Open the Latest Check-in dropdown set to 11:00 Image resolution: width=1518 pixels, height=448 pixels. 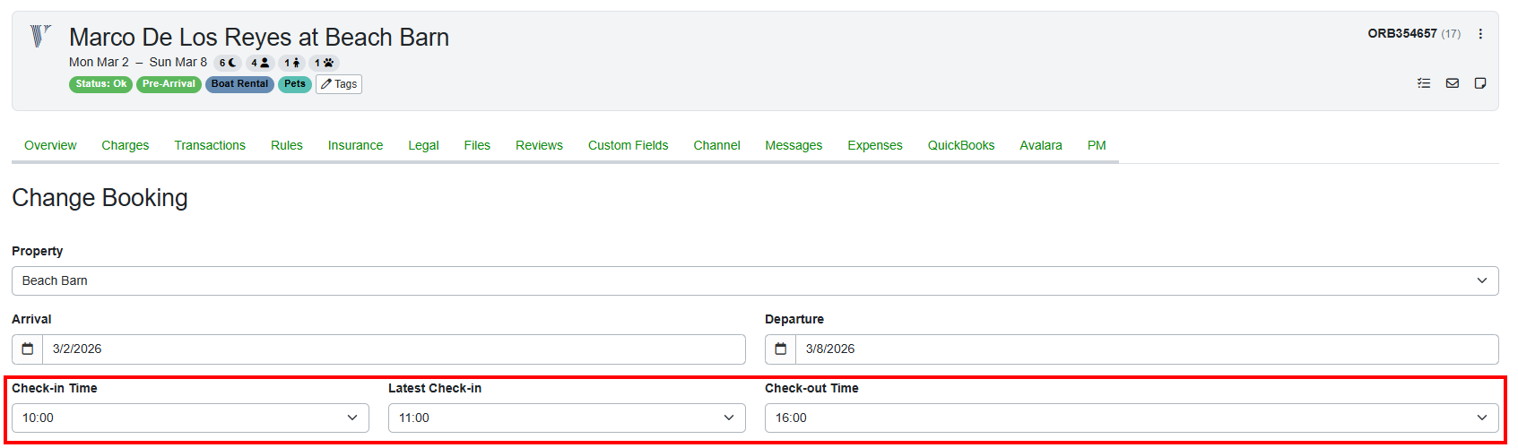point(567,418)
